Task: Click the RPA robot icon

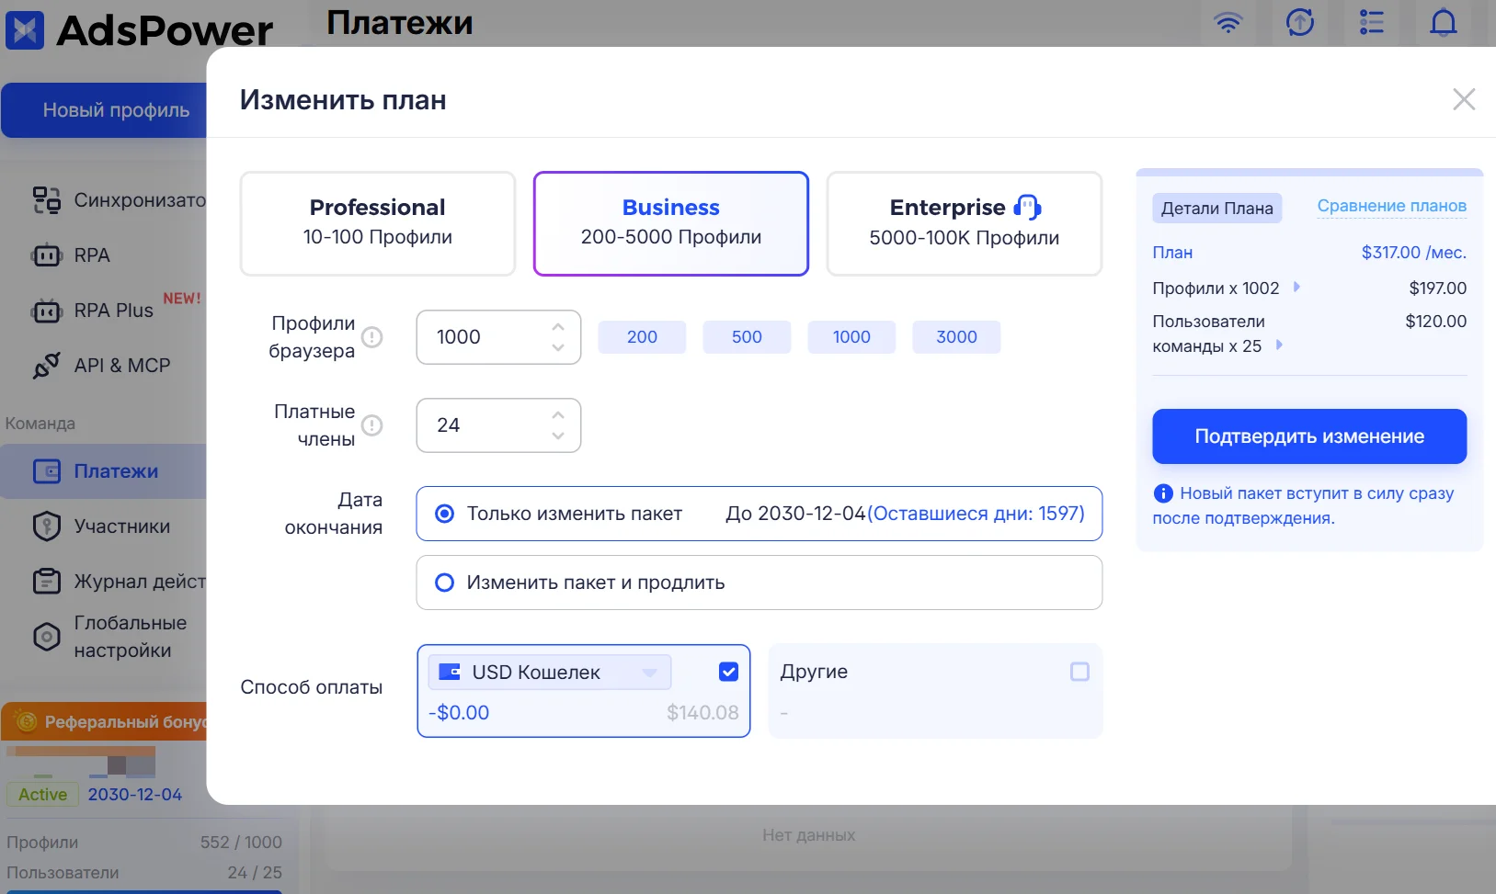Action: click(x=47, y=255)
